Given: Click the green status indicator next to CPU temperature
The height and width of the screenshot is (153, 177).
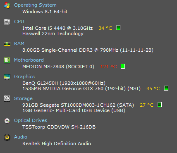Looking at the screenshot, I should (x=118, y=28).
